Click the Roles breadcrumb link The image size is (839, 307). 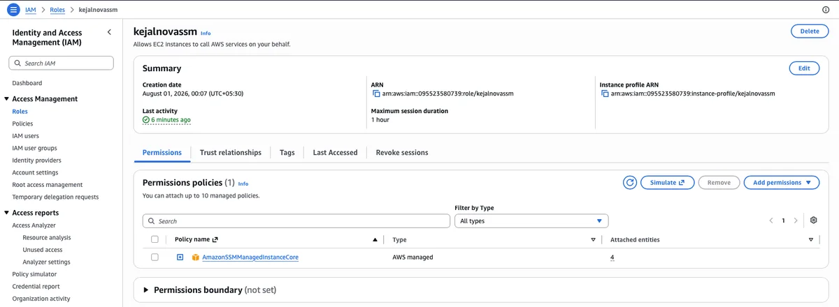pyautogui.click(x=57, y=10)
